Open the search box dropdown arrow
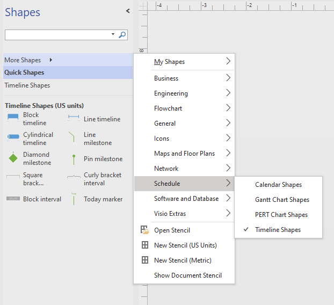Image resolution: width=334 pixels, height=305 pixels. click(113, 34)
